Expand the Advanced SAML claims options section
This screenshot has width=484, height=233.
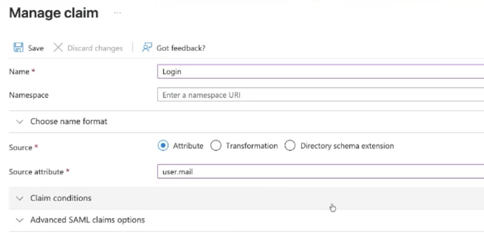(x=88, y=219)
